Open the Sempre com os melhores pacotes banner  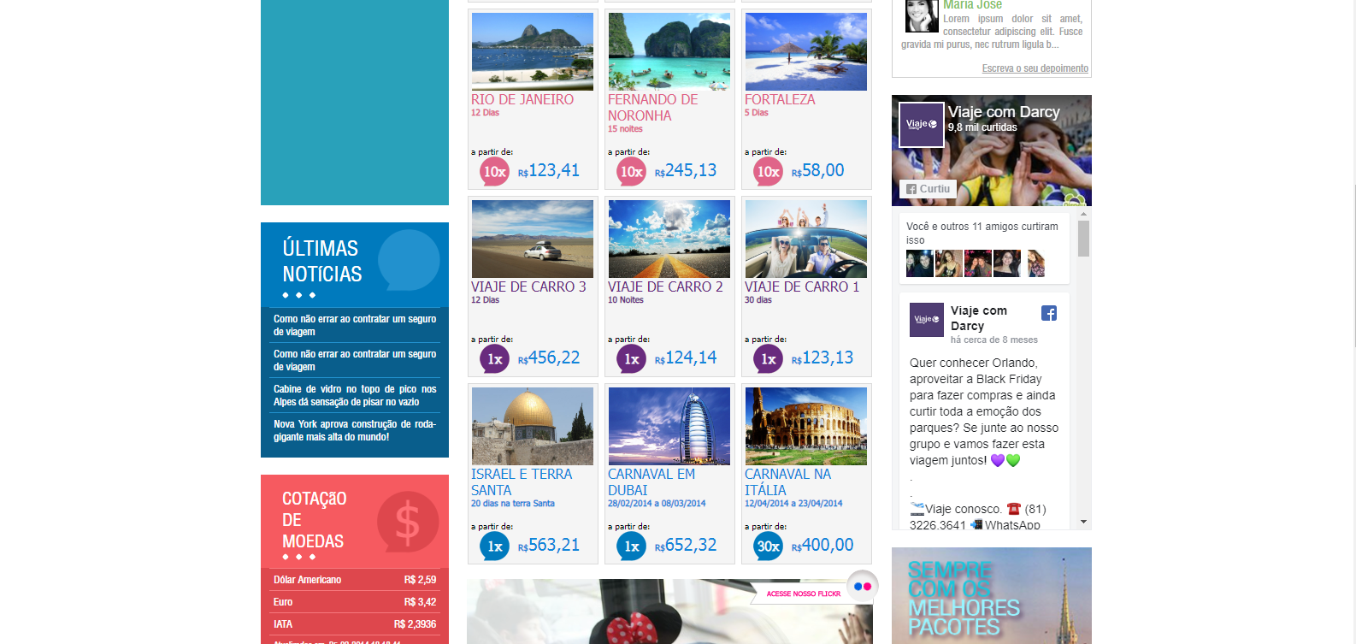pos(991,596)
